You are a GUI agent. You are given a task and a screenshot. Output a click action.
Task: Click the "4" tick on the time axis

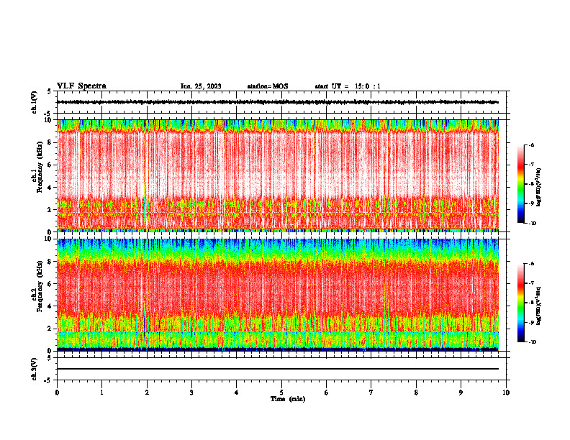237,393
